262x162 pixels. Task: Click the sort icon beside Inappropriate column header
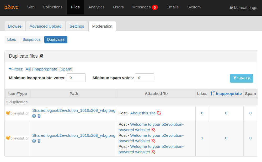212,93
